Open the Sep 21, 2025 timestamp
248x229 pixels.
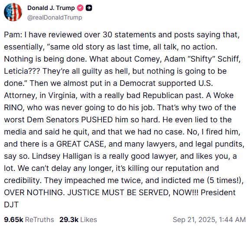tap(194, 219)
